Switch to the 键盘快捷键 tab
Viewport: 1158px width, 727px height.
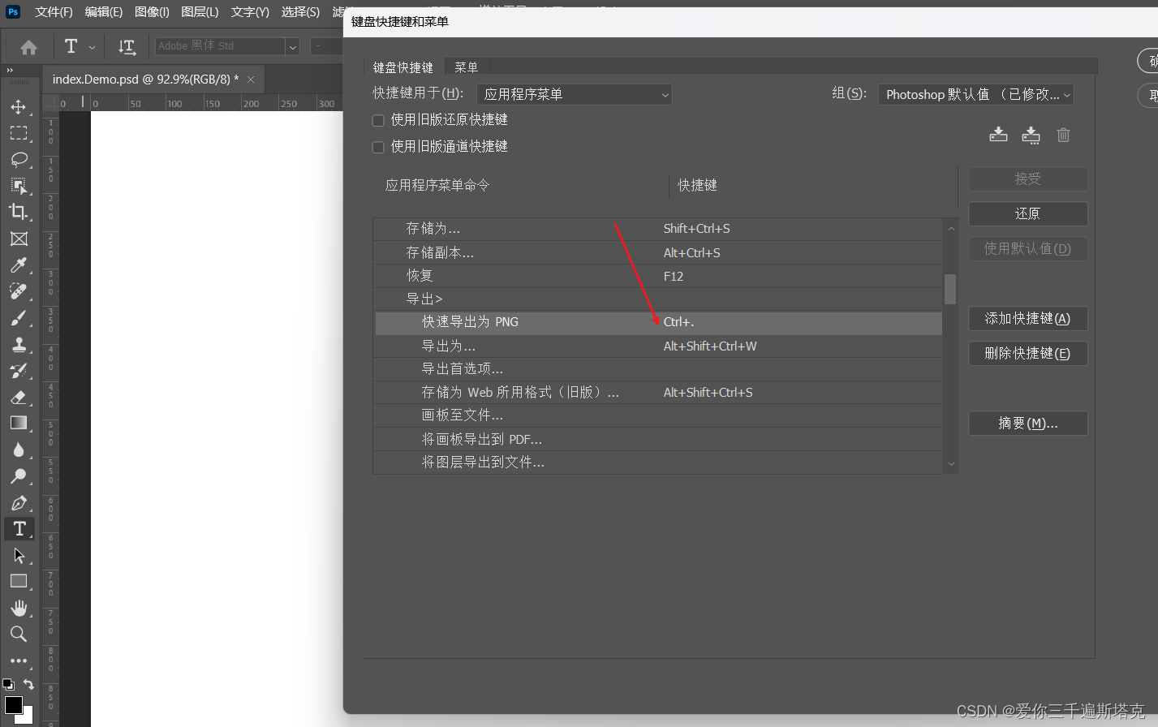point(403,67)
